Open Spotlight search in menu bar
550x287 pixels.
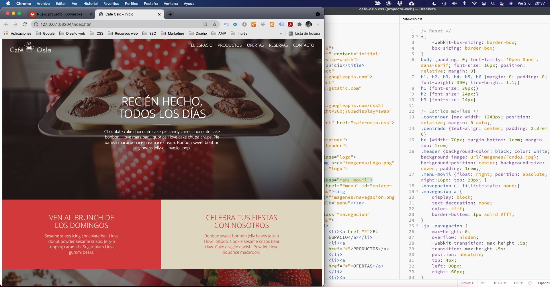[493, 3]
